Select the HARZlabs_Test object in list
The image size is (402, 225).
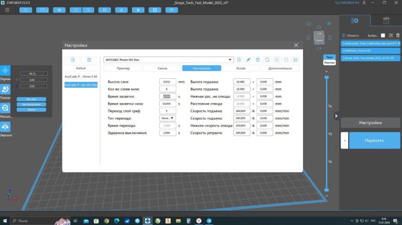click(x=371, y=51)
